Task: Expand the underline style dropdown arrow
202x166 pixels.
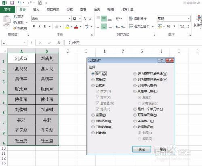Action: tap(50, 27)
